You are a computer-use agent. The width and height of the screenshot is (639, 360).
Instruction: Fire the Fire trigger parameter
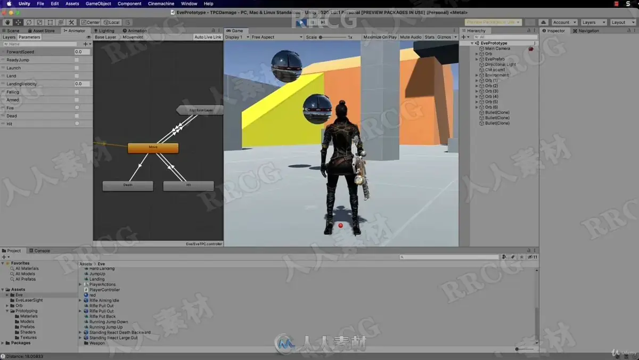pos(77,108)
